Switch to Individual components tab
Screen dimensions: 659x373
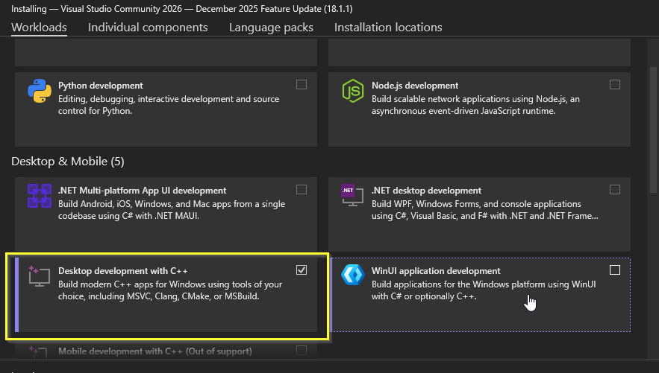[148, 28]
